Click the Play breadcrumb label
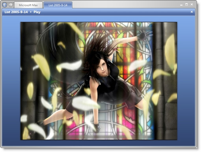201x152 pixels. 37,12
